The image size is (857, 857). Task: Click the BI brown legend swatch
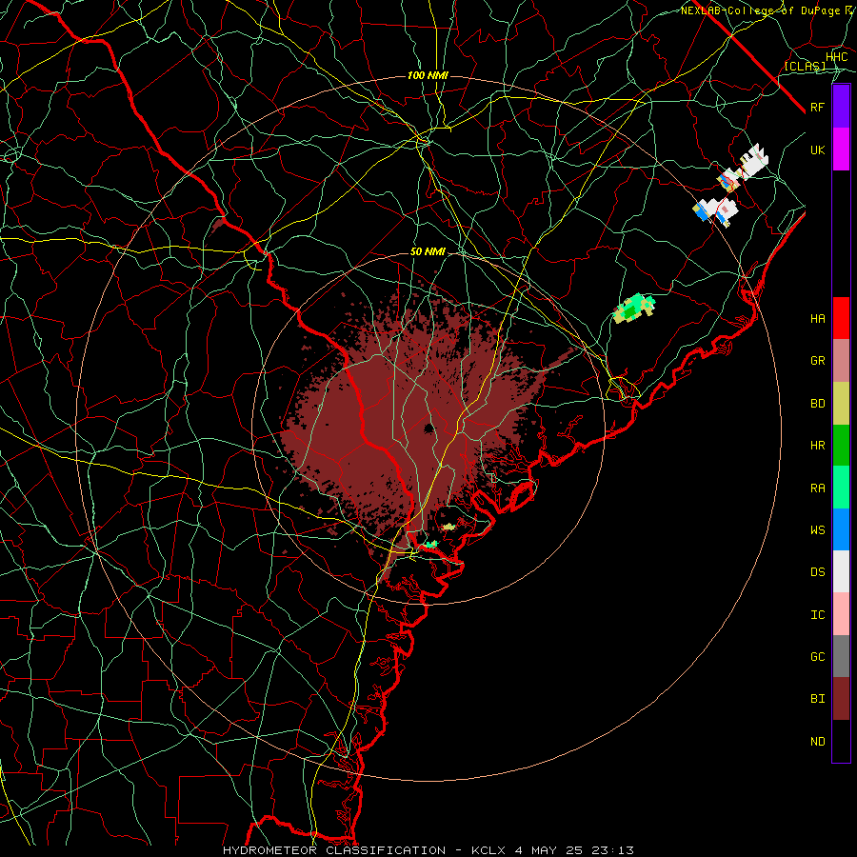[841, 699]
